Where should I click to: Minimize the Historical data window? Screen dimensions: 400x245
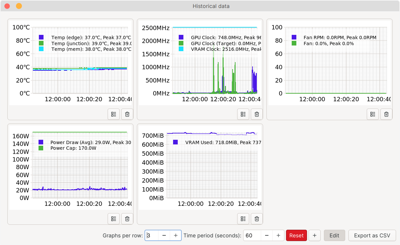click(x=19, y=6)
